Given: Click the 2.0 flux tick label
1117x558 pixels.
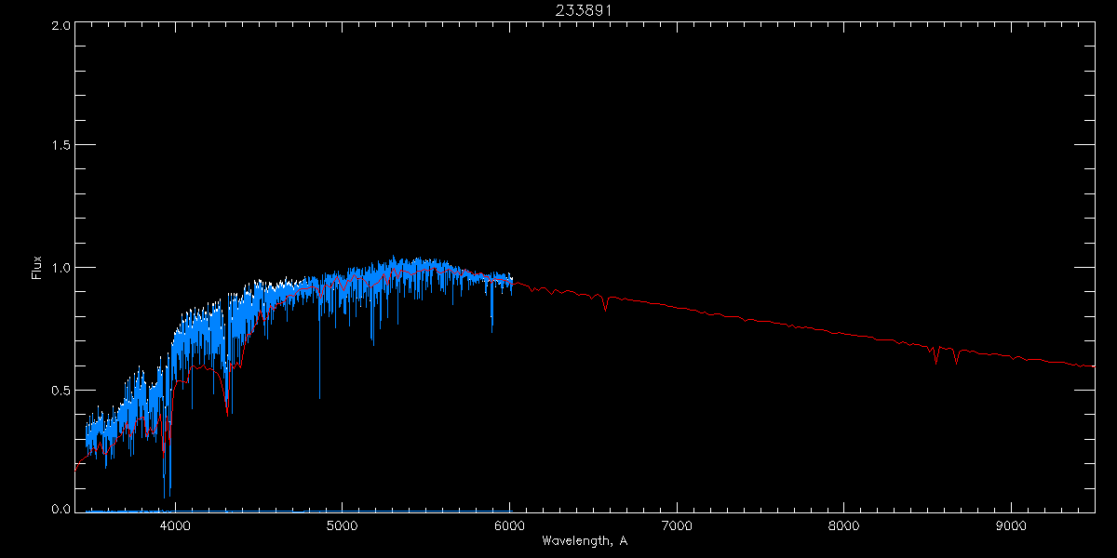Looking at the screenshot, I should point(61,25).
